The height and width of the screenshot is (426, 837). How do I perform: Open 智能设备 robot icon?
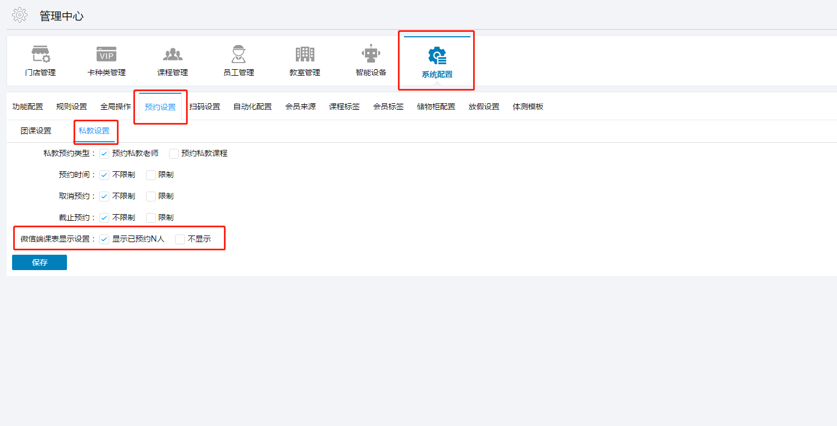coord(370,55)
